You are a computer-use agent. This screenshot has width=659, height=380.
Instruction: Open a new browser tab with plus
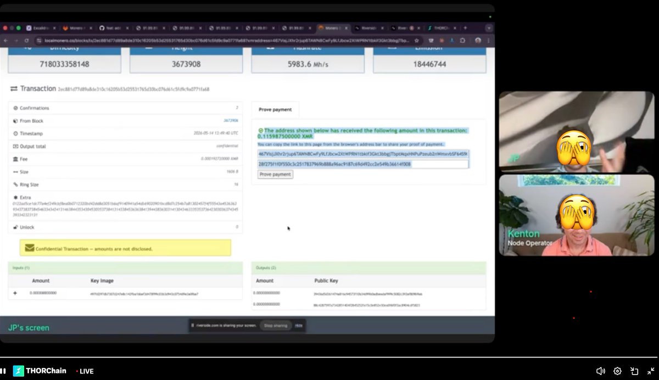pos(466,27)
